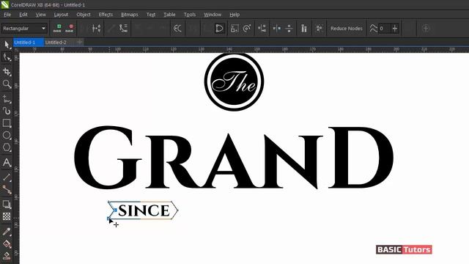Screen dimensions: 469x264
Task: Reflect nodes horizontally
Action: coord(277,29)
